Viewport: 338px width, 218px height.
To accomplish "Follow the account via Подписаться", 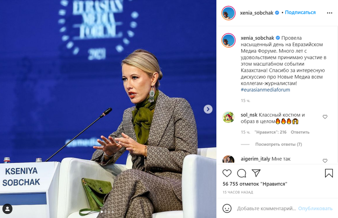I will [300, 12].
